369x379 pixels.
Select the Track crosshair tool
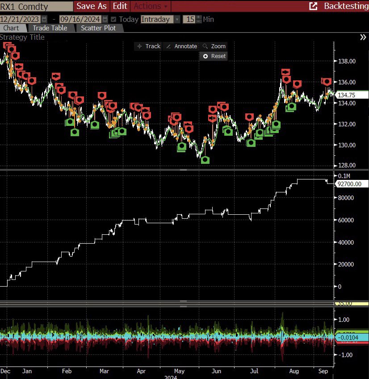[148, 46]
